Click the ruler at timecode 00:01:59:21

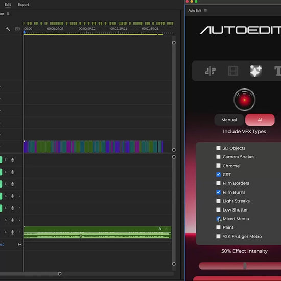(x=150, y=29)
